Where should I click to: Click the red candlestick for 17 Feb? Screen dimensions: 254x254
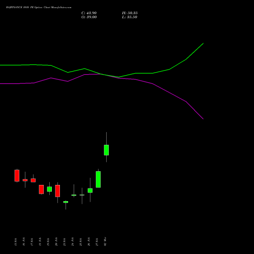[33, 180]
